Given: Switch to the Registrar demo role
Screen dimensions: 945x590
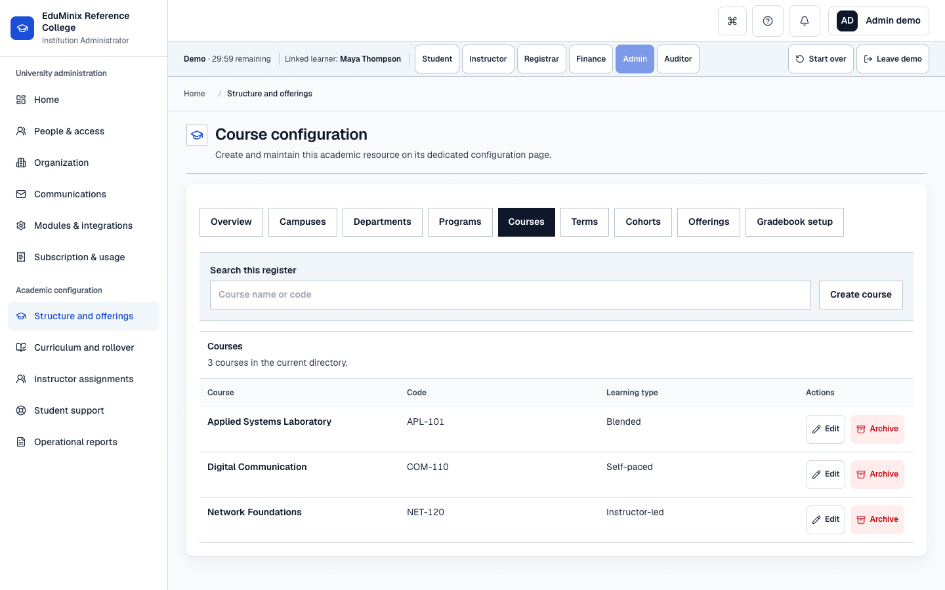Looking at the screenshot, I should coord(541,59).
